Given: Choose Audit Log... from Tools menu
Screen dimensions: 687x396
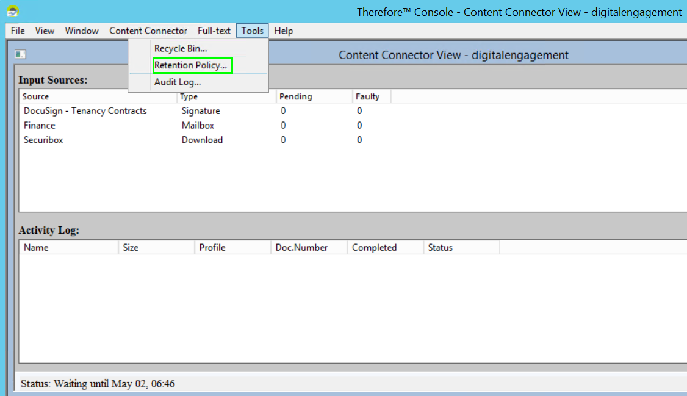Looking at the screenshot, I should pyautogui.click(x=198, y=82).
